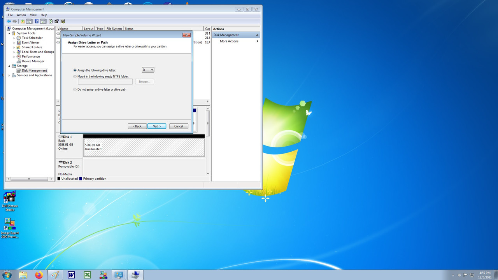Open the drive letter D dropdown

pyautogui.click(x=148, y=70)
